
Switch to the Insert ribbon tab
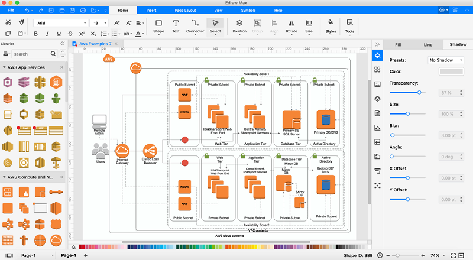[151, 11]
